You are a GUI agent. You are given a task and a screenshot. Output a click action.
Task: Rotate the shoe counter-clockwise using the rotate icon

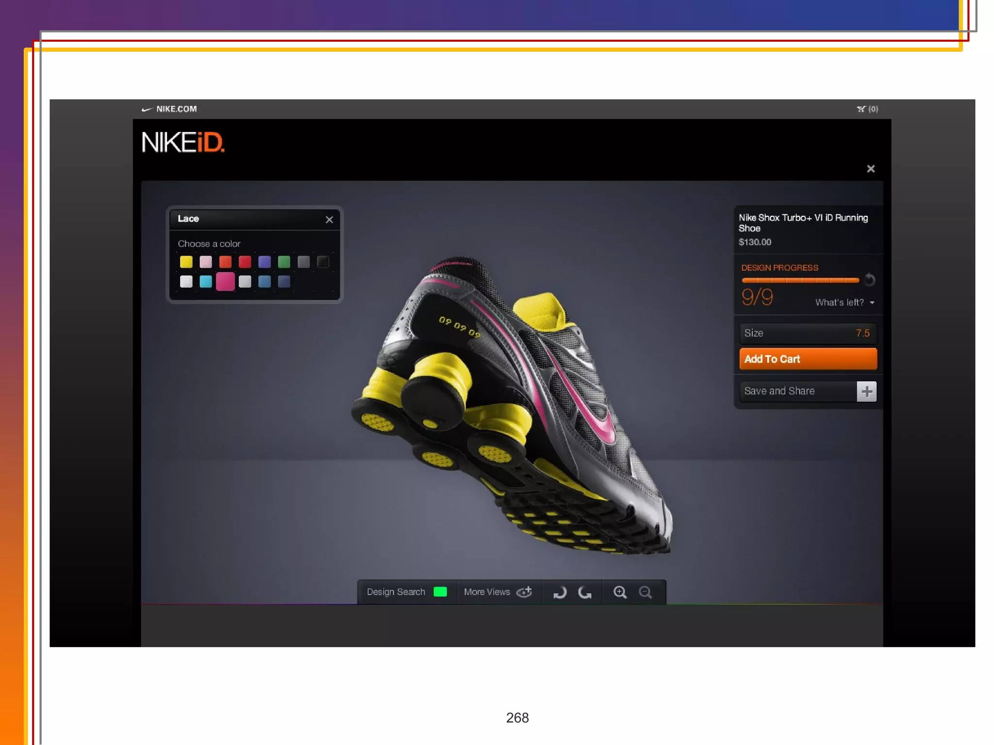tap(585, 592)
